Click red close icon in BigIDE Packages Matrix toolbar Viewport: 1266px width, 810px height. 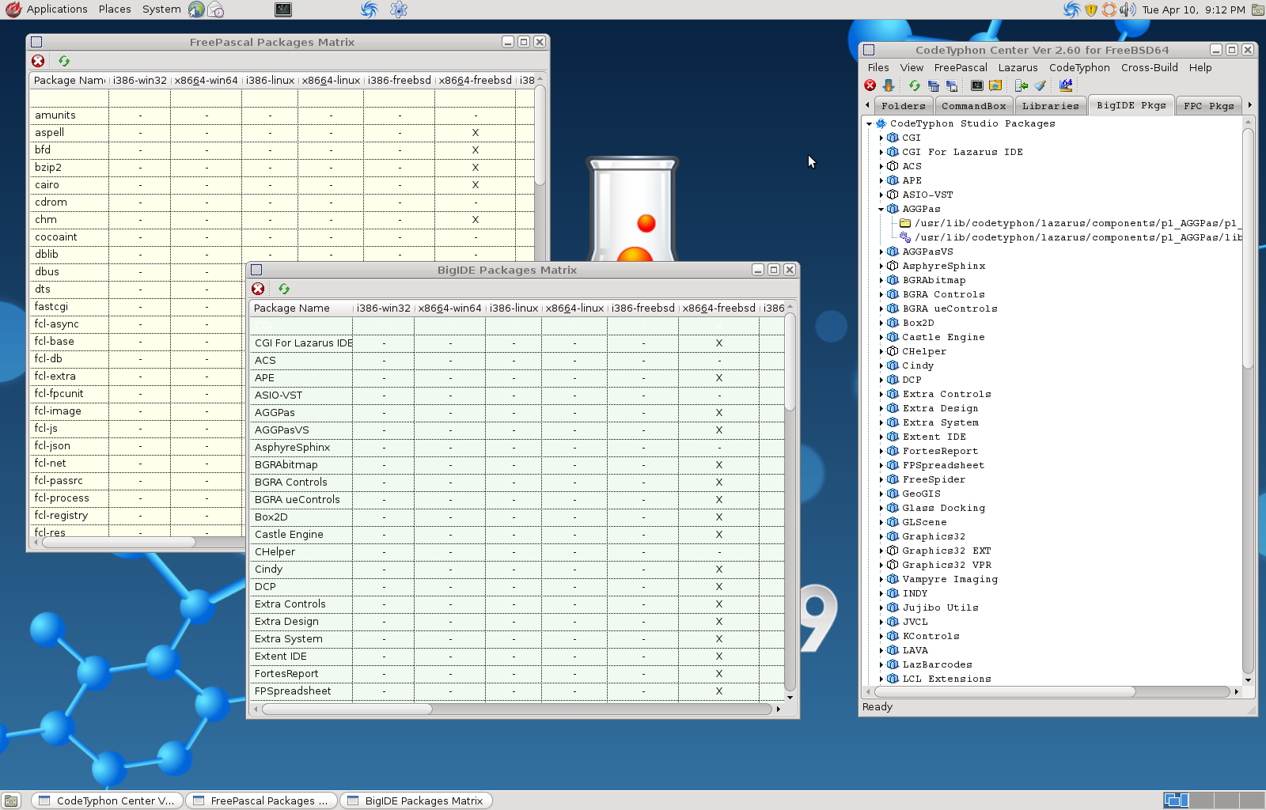pyautogui.click(x=258, y=289)
